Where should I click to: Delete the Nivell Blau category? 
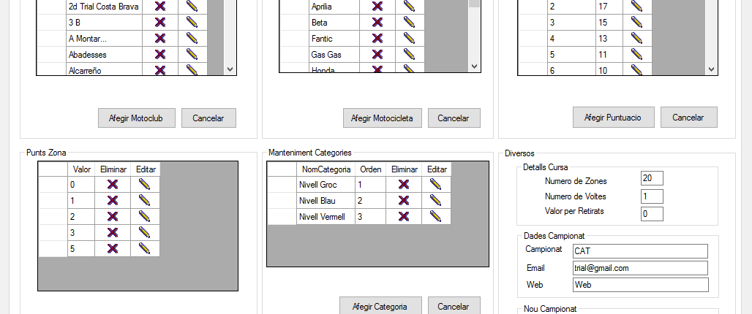tap(403, 200)
